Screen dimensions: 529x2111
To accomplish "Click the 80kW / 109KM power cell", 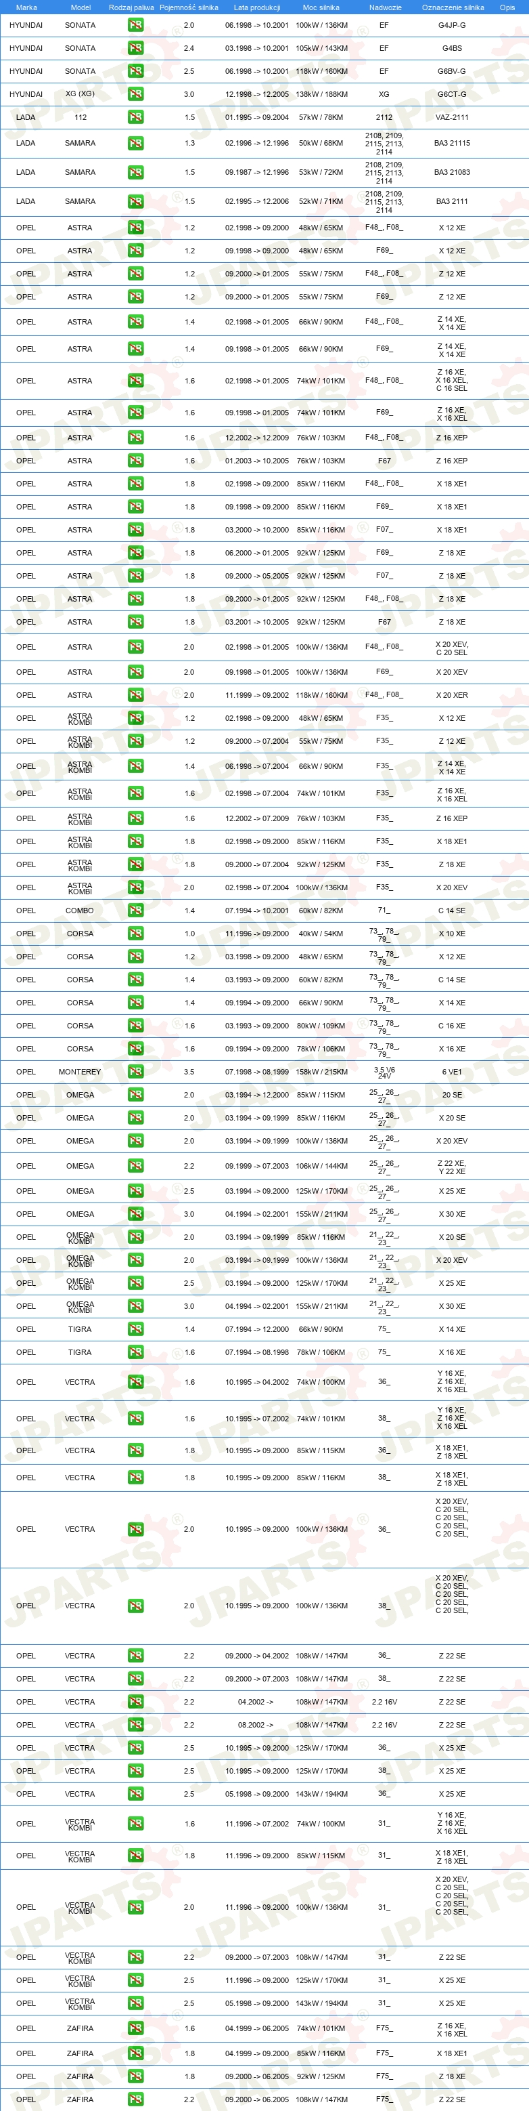I will point(321,1025).
